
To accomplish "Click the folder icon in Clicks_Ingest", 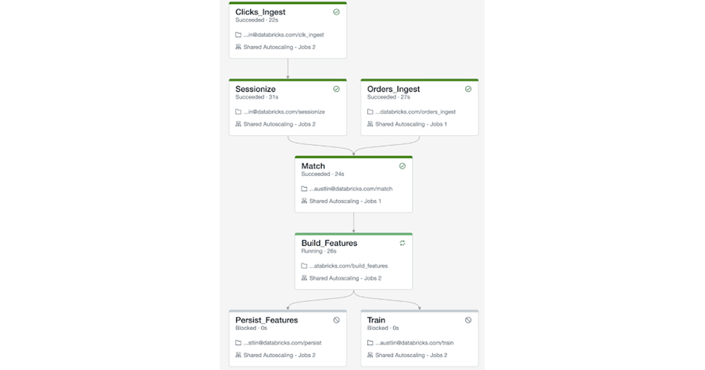I will [239, 35].
